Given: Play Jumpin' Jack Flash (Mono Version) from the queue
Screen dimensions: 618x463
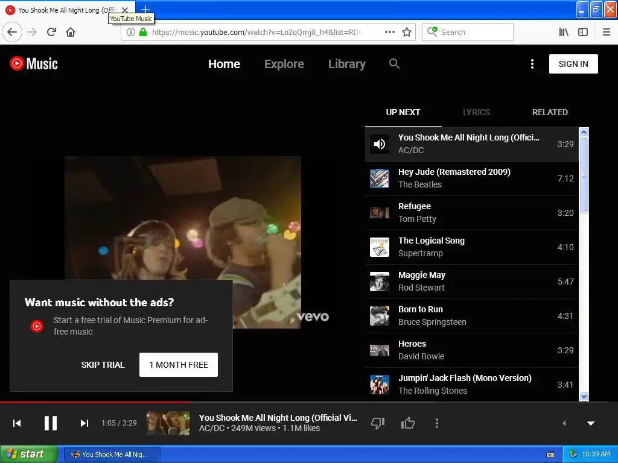Looking at the screenshot, I should pos(471,384).
